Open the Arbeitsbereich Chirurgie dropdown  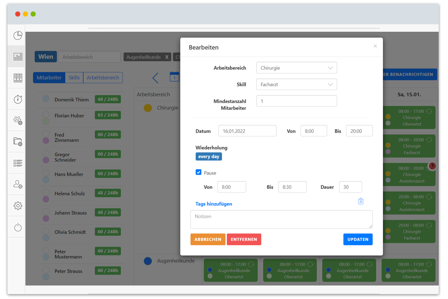coord(297,68)
